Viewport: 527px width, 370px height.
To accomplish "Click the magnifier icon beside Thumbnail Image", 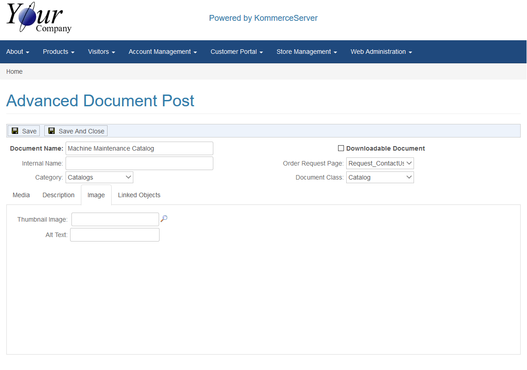I will click(x=164, y=219).
